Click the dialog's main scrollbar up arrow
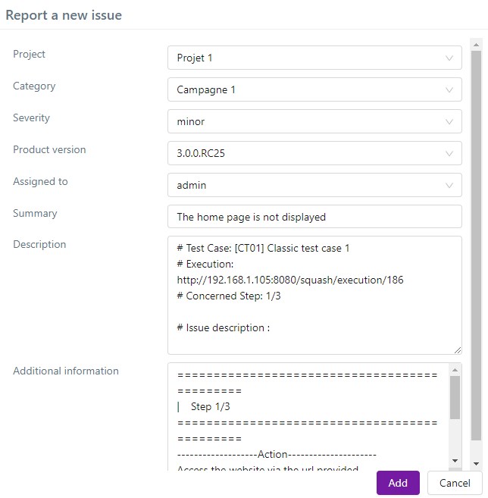The image size is (488, 498). (476, 43)
